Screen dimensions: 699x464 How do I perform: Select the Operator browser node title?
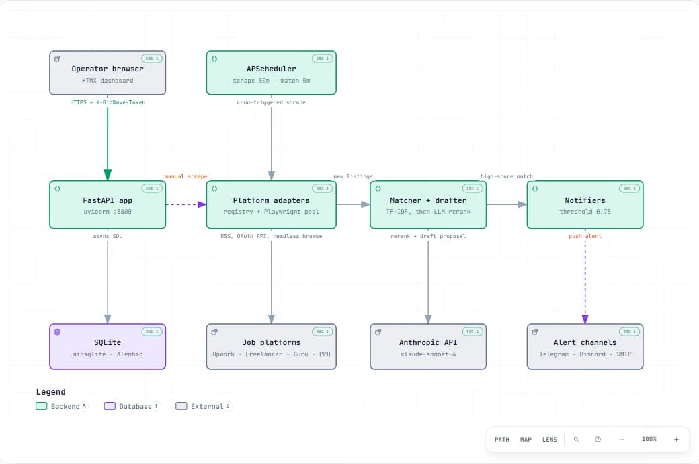tap(108, 69)
